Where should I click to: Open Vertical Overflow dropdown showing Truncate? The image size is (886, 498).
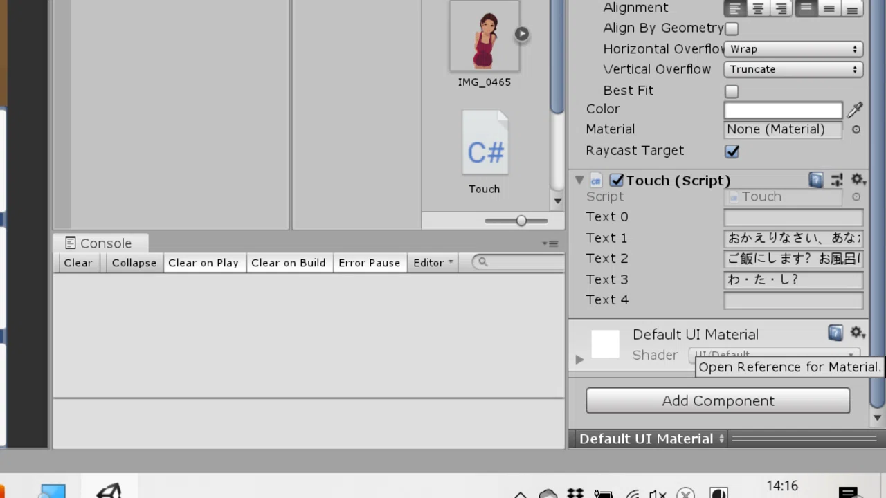coord(793,69)
